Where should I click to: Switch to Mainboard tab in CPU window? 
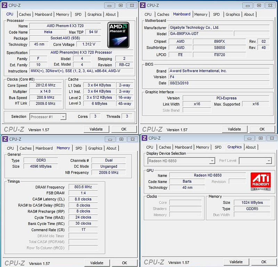pos(43,14)
